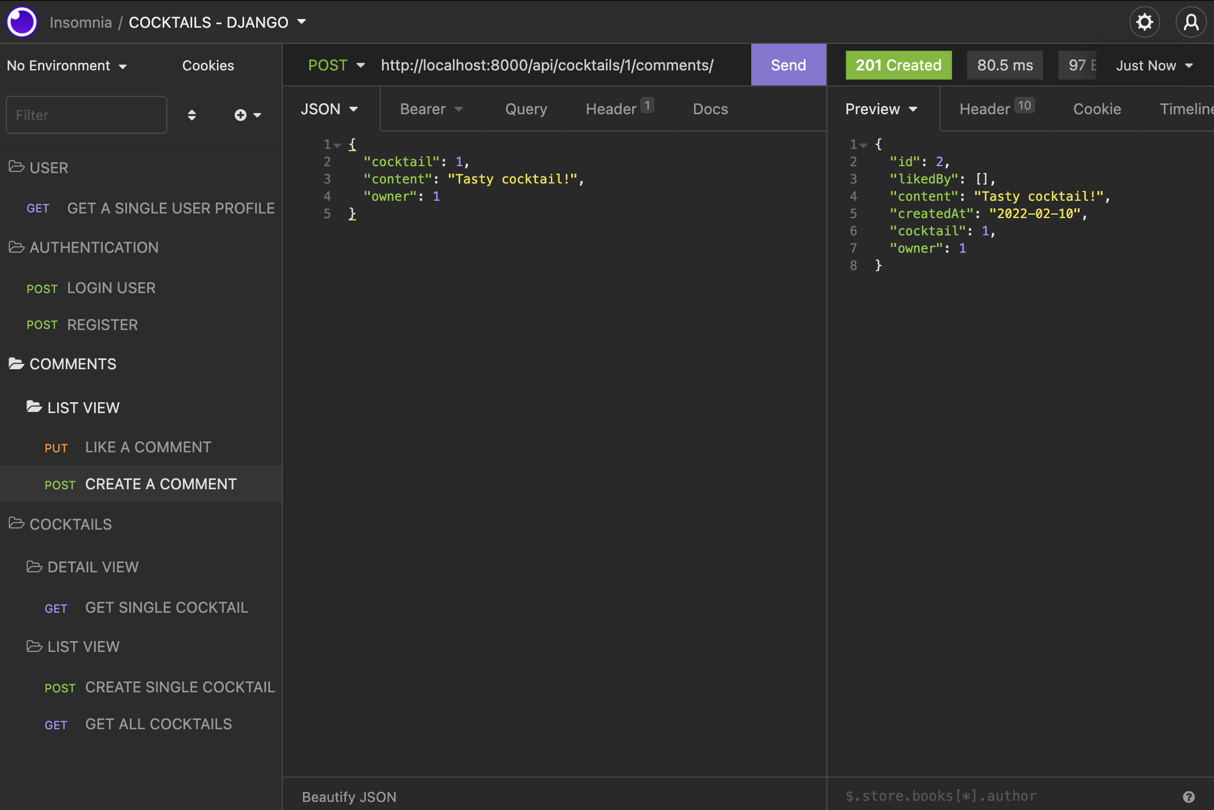Open the account user icon
Screen dimensions: 1214x810
[x=1191, y=22]
